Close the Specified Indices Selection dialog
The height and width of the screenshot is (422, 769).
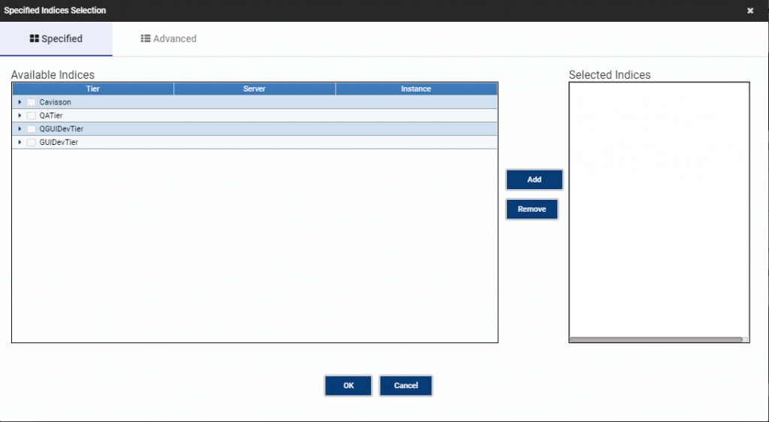coord(749,11)
